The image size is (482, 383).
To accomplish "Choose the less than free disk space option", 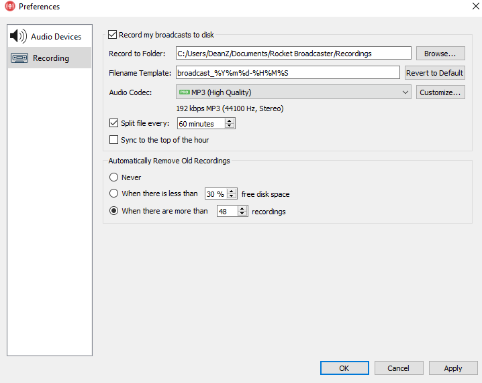I will tap(113, 194).
